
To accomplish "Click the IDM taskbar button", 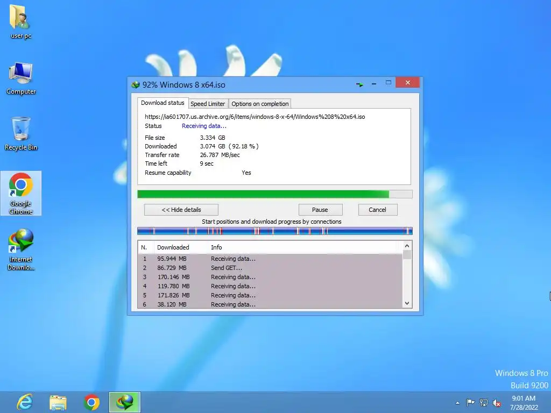I will tap(125, 402).
